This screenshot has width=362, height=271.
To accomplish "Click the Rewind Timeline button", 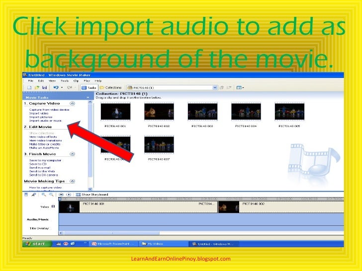I will tap(61, 195).
